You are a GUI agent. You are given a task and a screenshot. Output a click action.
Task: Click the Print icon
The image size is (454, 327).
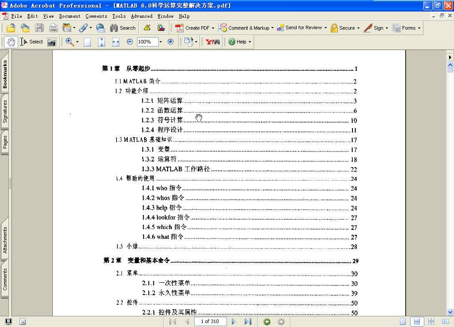(x=54, y=28)
